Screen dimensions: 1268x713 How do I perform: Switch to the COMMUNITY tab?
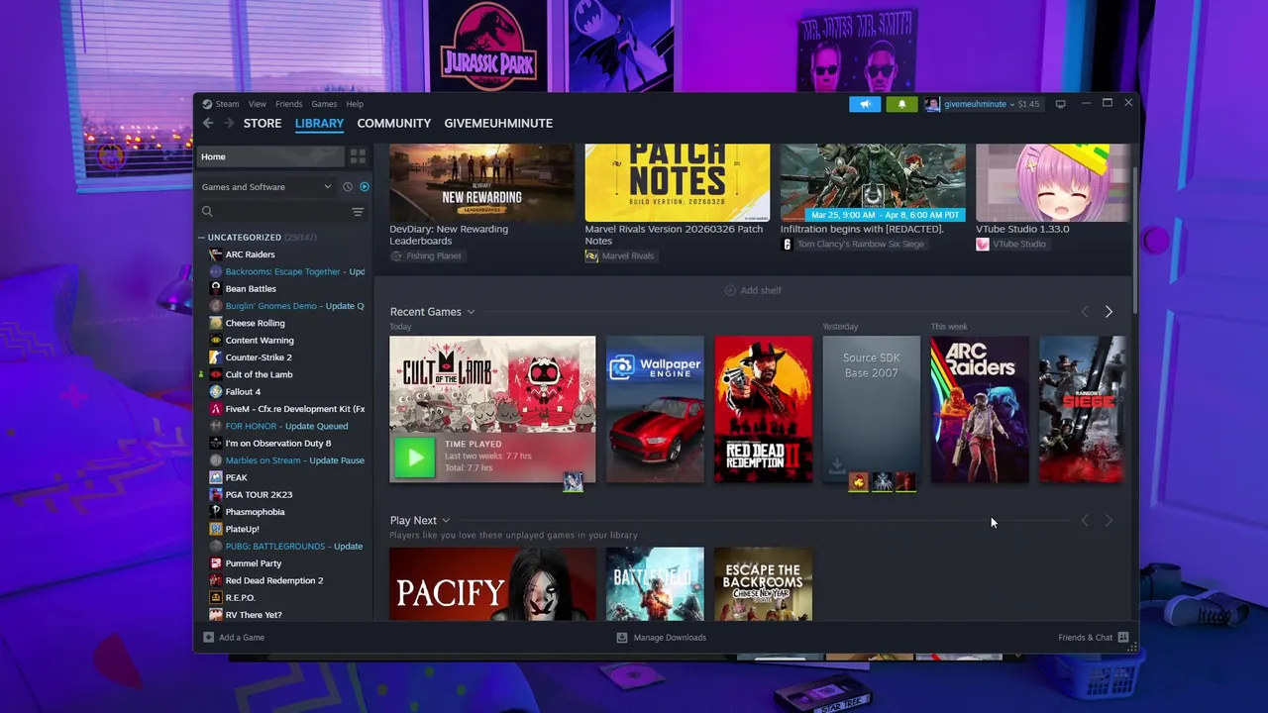(x=394, y=123)
